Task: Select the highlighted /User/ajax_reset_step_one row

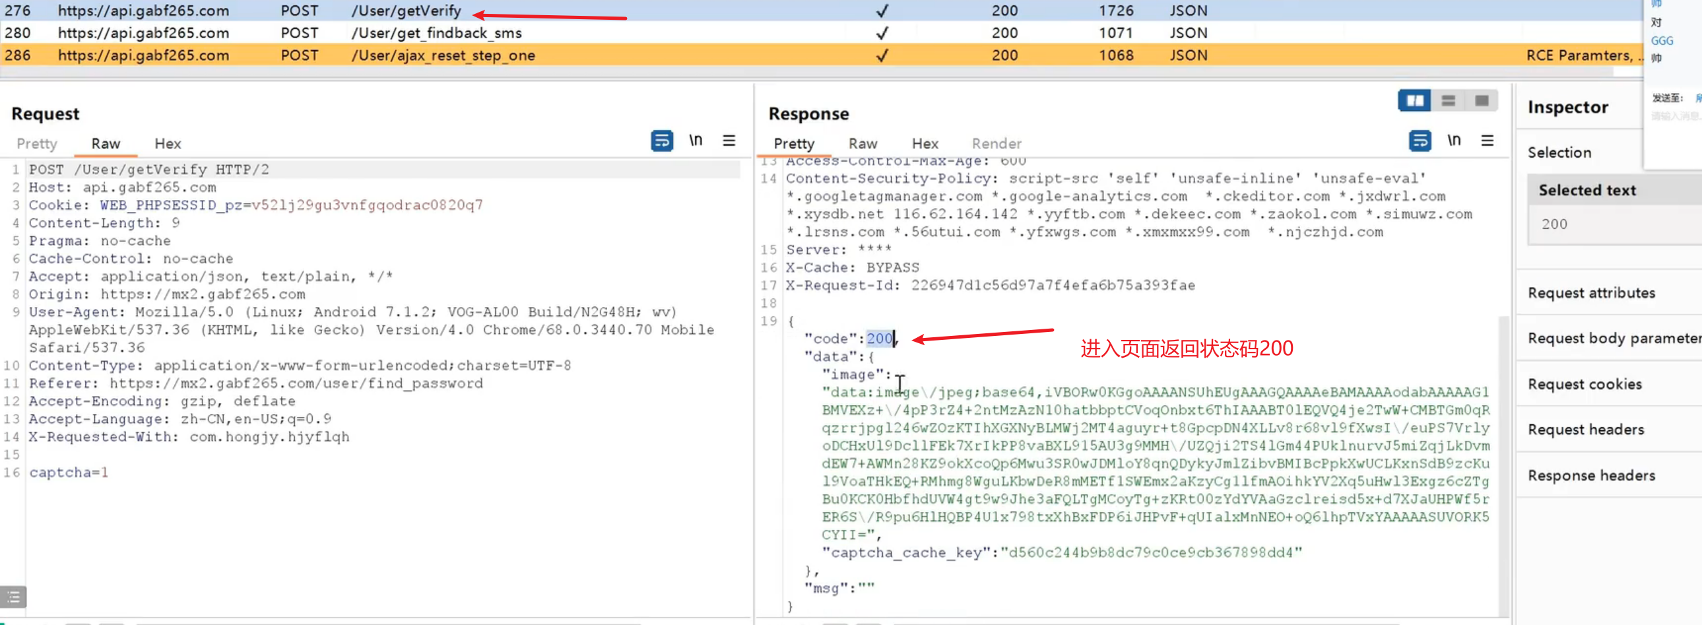Action: point(443,55)
